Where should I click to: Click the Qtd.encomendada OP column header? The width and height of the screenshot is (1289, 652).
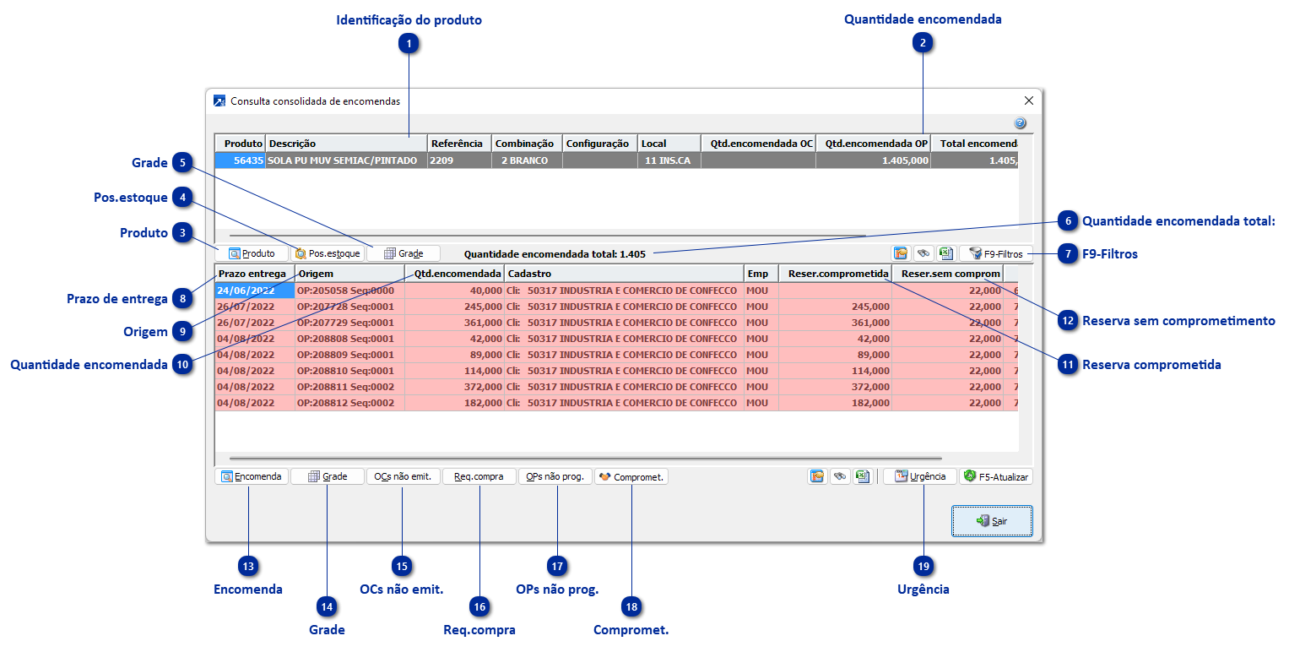pyautogui.click(x=874, y=144)
